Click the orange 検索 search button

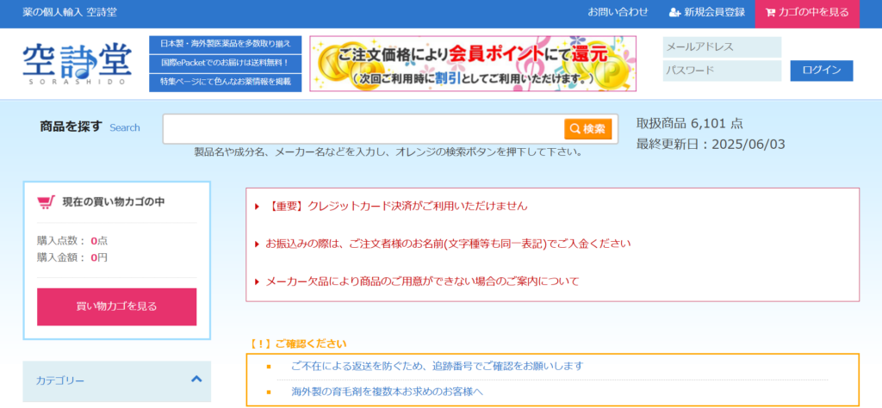click(587, 129)
